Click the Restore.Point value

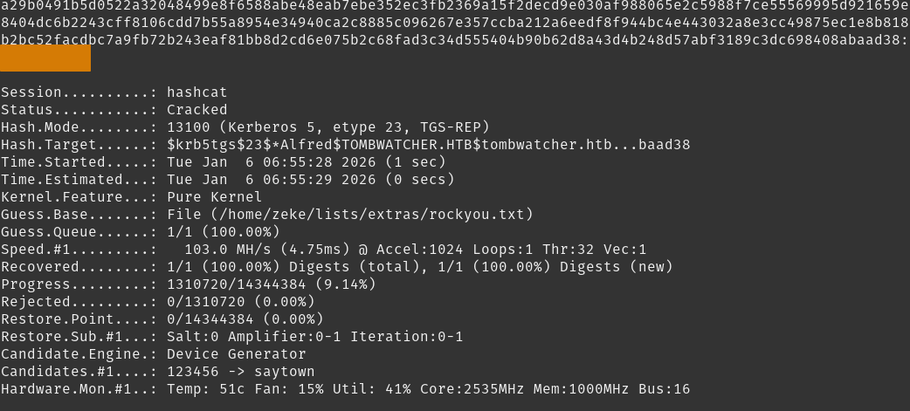pyautogui.click(x=245, y=319)
